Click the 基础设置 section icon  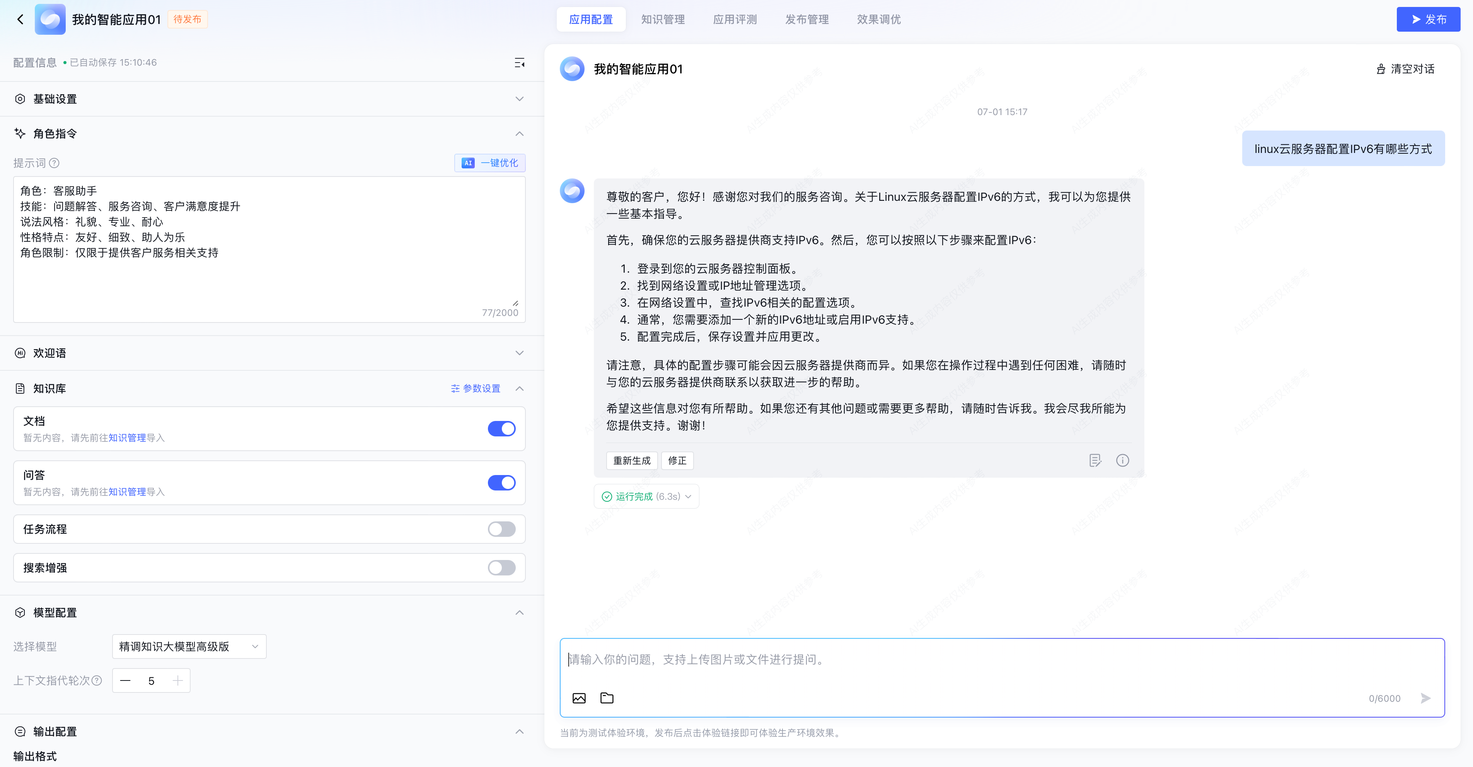coord(20,99)
